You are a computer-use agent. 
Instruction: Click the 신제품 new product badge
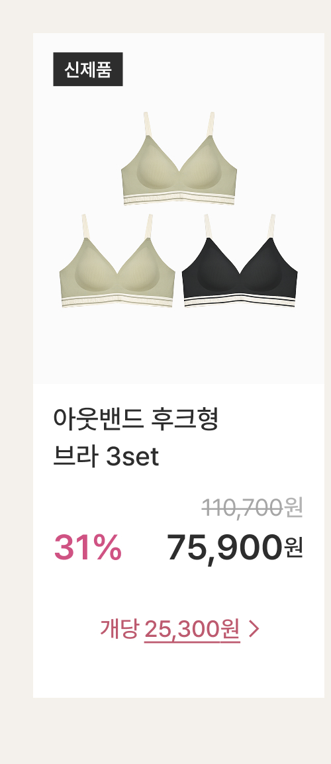point(88,70)
